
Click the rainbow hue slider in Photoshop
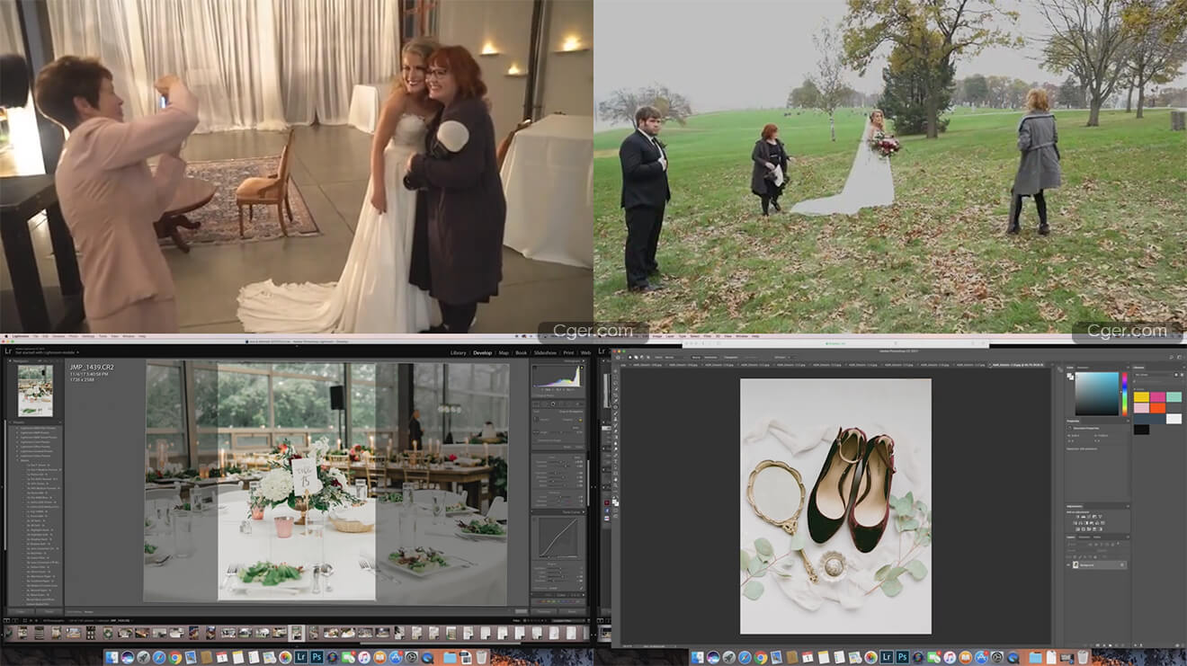[1125, 394]
